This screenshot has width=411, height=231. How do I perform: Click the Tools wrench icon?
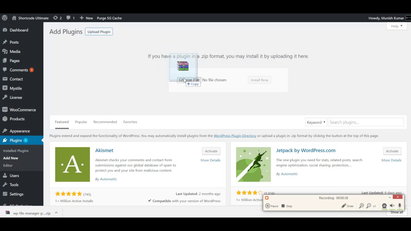click(5, 184)
